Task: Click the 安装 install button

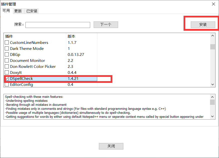Action: pyautogui.click(x=203, y=24)
